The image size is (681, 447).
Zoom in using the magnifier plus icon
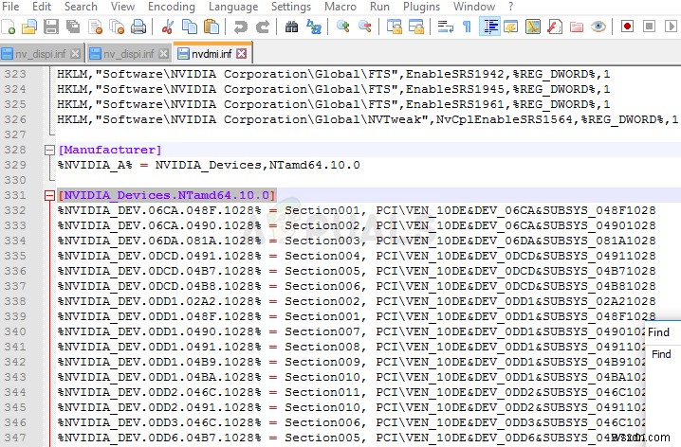coord(342,27)
